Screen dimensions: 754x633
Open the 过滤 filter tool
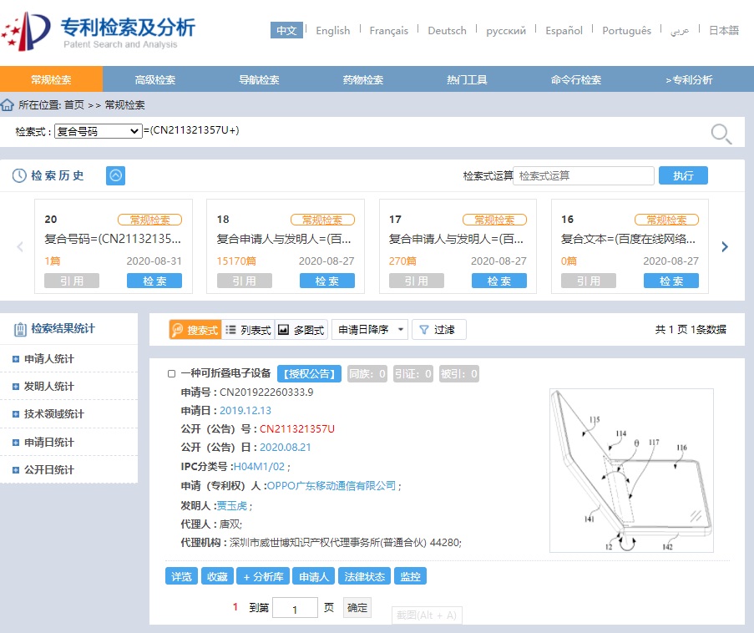tap(439, 330)
